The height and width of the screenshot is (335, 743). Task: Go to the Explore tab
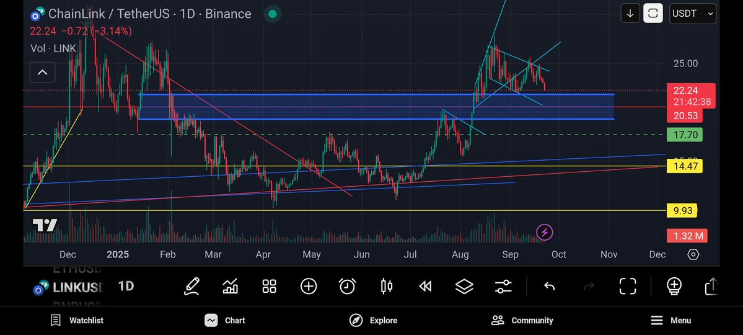click(374, 320)
